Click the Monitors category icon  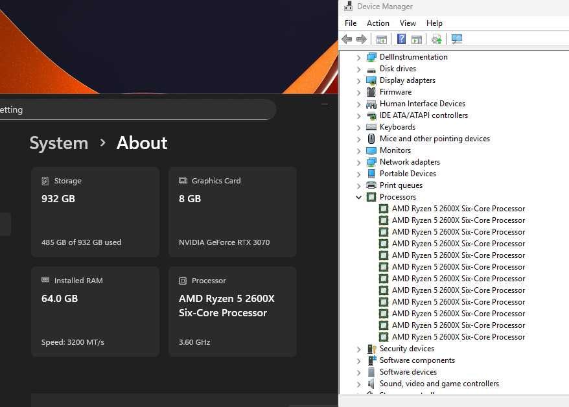[371, 150]
